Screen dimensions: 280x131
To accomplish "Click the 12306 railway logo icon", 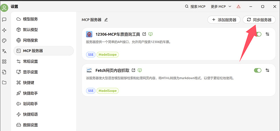I will pyautogui.click(x=89, y=34).
